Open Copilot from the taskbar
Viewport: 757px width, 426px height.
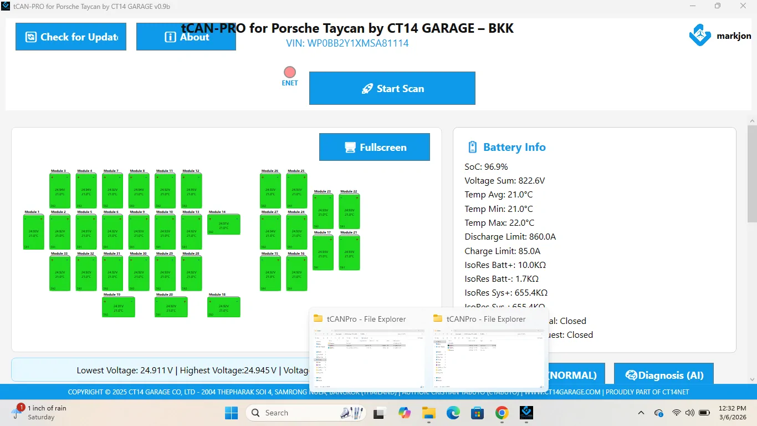[x=404, y=413]
